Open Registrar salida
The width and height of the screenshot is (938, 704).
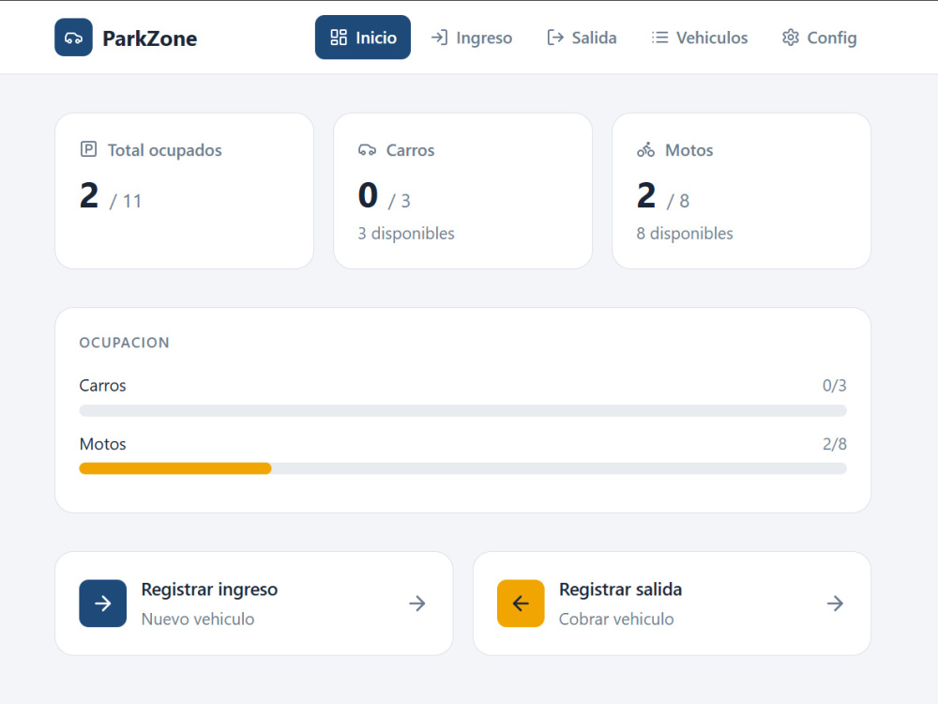[x=672, y=604]
